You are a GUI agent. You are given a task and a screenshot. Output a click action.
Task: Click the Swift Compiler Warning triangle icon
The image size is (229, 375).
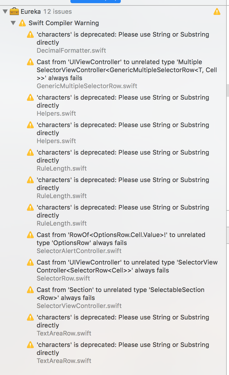(x=22, y=23)
